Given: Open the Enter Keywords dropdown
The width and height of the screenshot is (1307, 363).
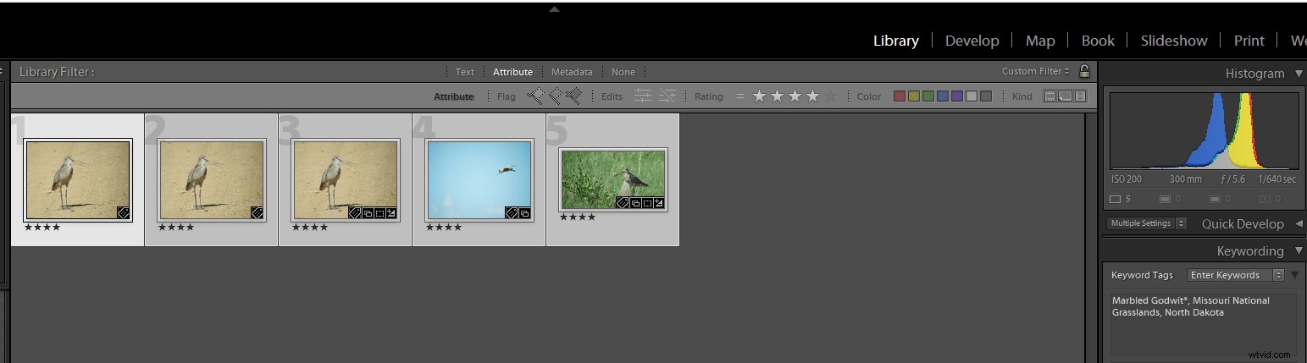Looking at the screenshot, I should click(x=1236, y=275).
